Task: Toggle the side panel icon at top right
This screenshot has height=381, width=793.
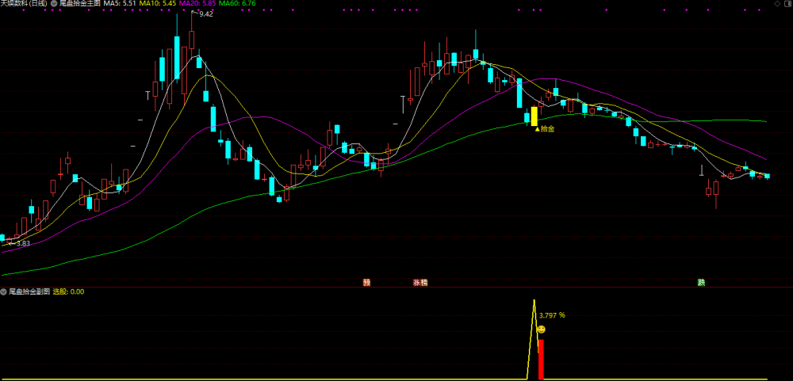Action: [787, 3]
